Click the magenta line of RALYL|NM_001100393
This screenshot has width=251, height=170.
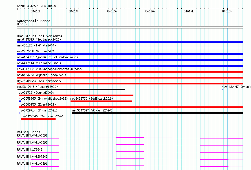coord(130,145)
